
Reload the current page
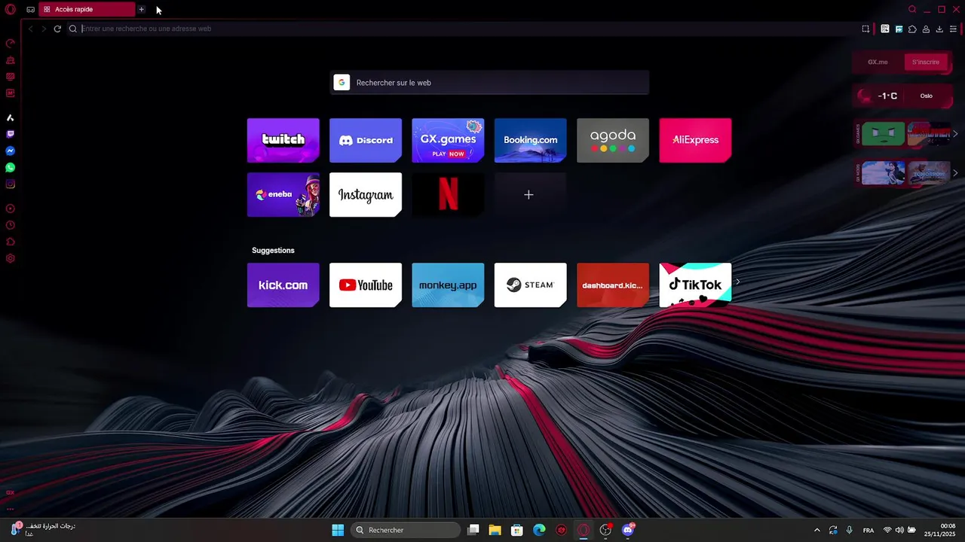(57, 29)
